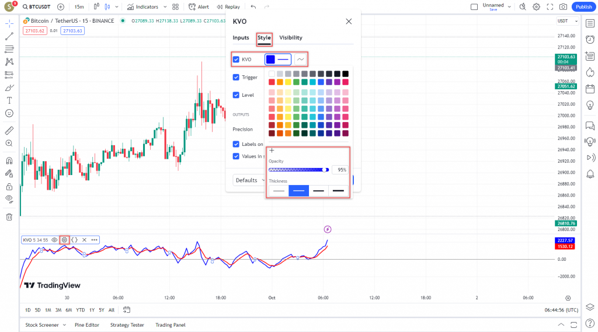Open the Pine Editor tab
Image resolution: width=598 pixels, height=332 pixels.
(87, 325)
